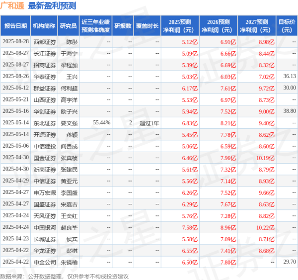Click researcher name 王兴
The height and width of the screenshot is (280, 298).
[72, 77]
